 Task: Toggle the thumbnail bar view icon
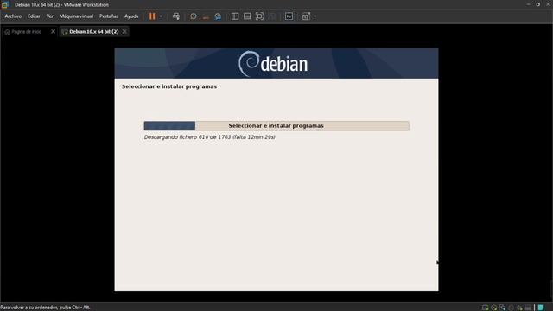point(247,16)
